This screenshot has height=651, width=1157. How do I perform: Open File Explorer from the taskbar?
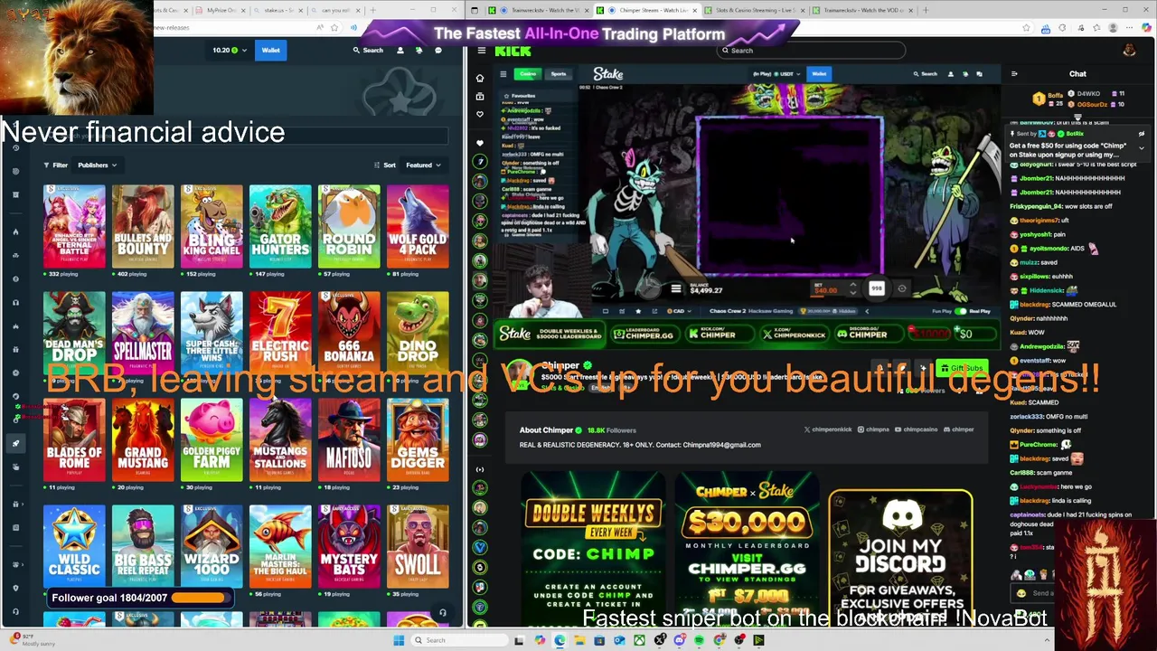[579, 640]
